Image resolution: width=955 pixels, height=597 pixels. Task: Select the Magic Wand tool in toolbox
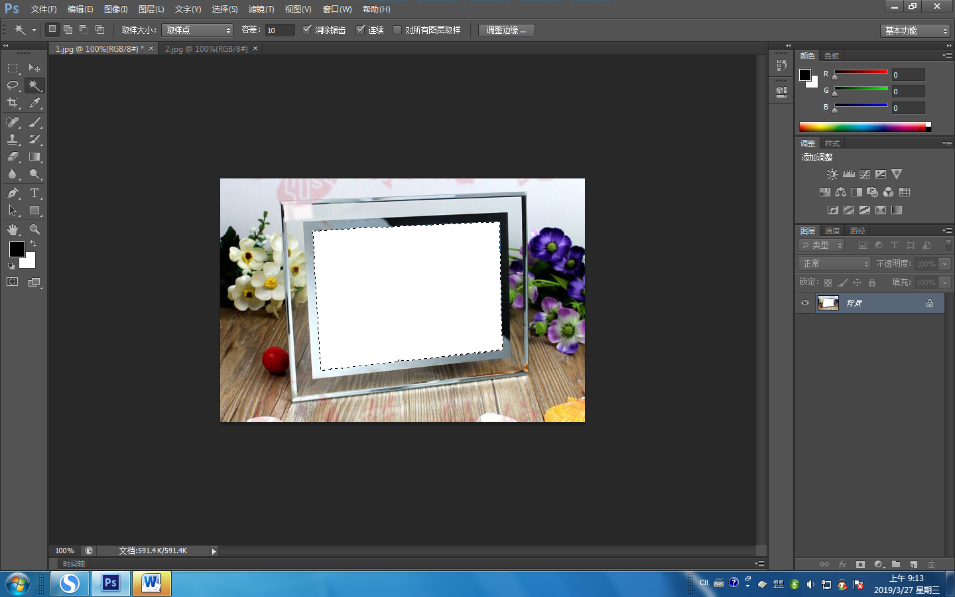(34, 86)
